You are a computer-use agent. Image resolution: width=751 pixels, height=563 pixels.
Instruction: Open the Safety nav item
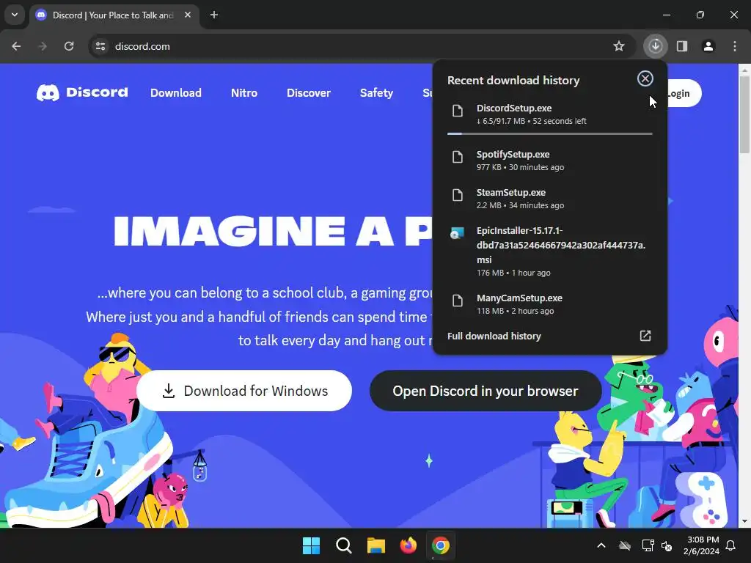(376, 93)
